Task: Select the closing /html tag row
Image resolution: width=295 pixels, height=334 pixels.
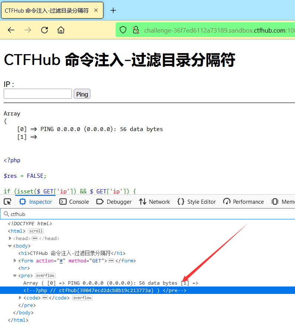Action: click(18, 320)
